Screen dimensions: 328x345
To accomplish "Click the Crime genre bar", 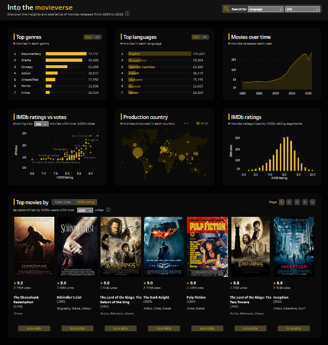I will (x=47, y=93).
